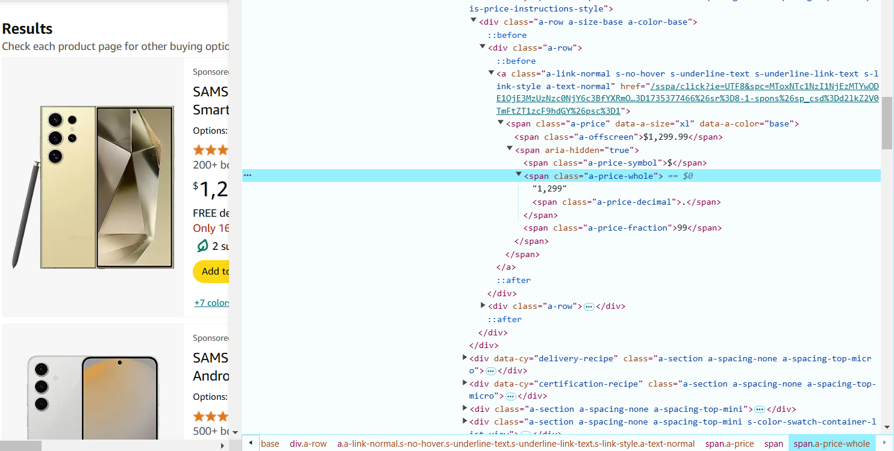The image size is (894, 451).
Task: Select the a-offscreen span $1,299.99 line
Action: pos(618,137)
